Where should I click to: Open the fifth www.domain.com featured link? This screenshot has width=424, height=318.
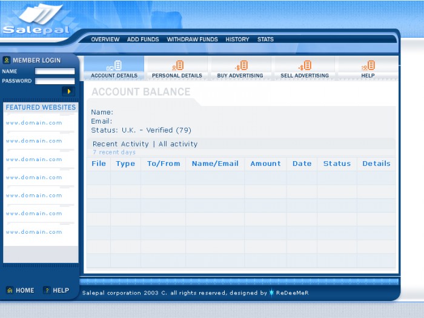click(x=34, y=195)
